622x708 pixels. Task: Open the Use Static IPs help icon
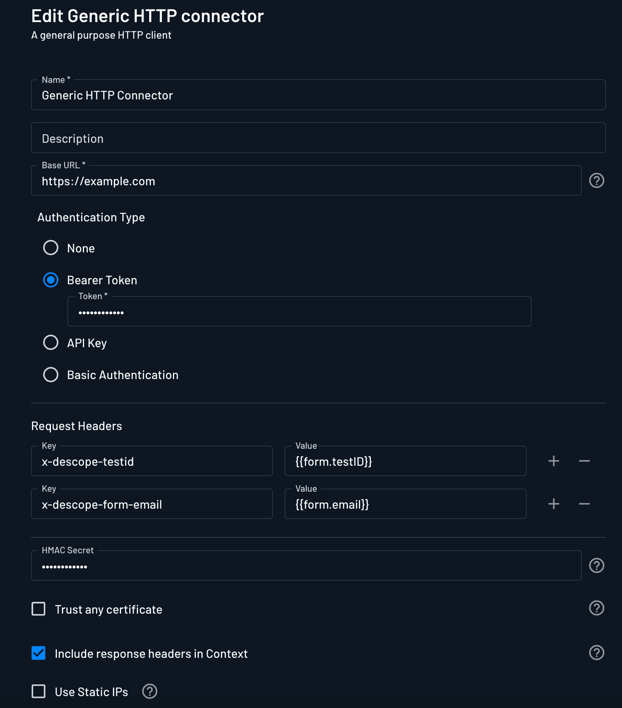tap(150, 691)
